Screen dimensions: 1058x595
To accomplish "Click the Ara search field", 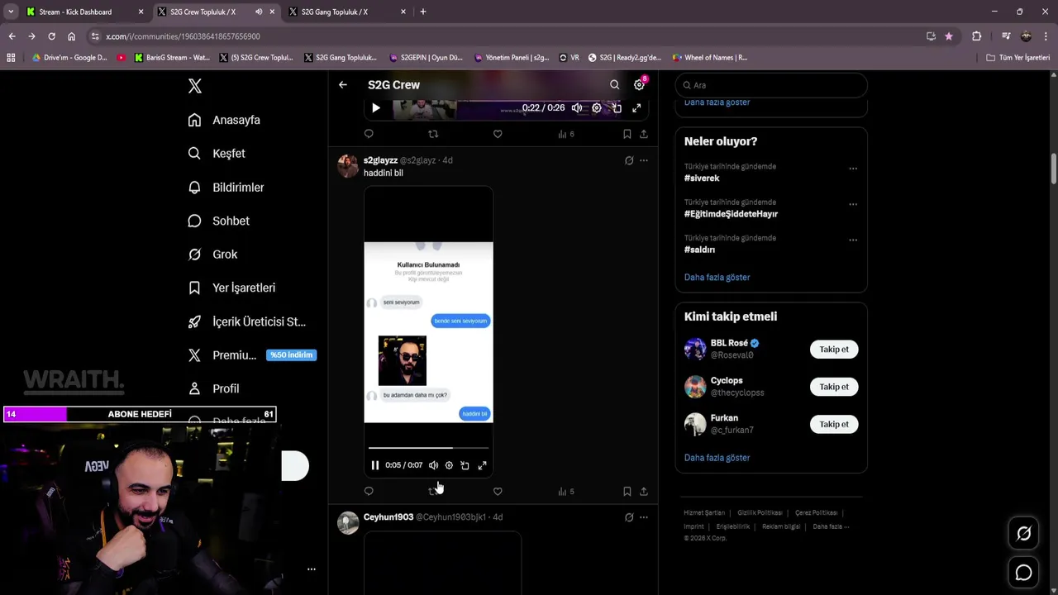I will (x=771, y=85).
